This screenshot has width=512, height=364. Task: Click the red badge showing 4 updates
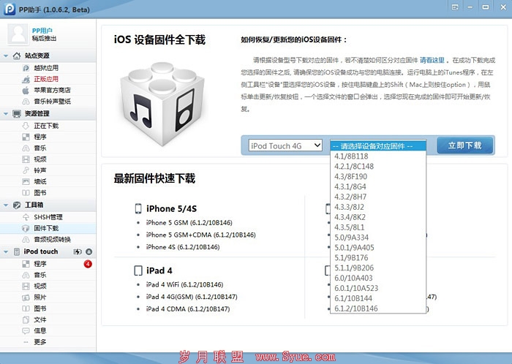tap(88, 264)
